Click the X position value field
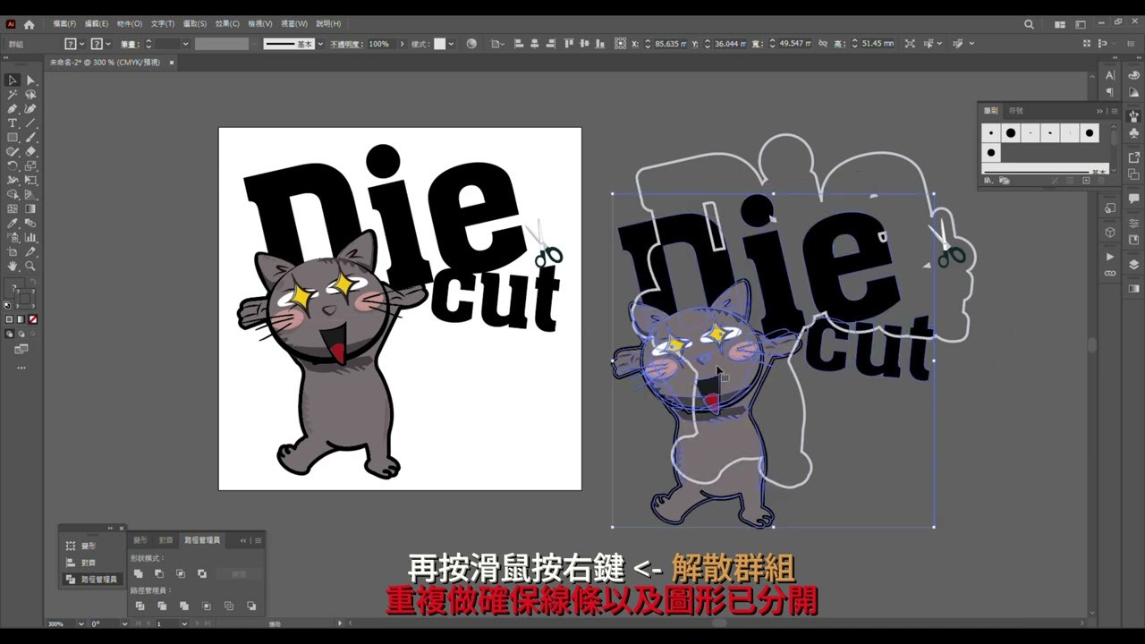 [671, 44]
